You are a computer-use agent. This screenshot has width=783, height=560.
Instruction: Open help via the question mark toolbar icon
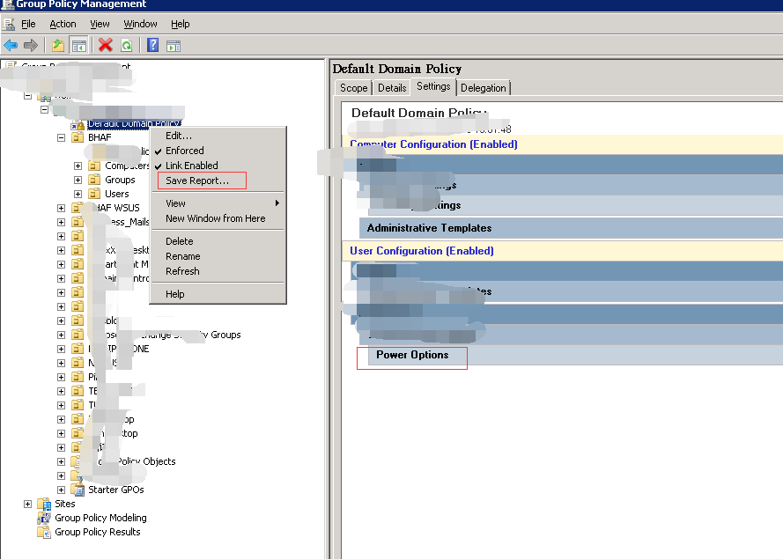(x=152, y=46)
